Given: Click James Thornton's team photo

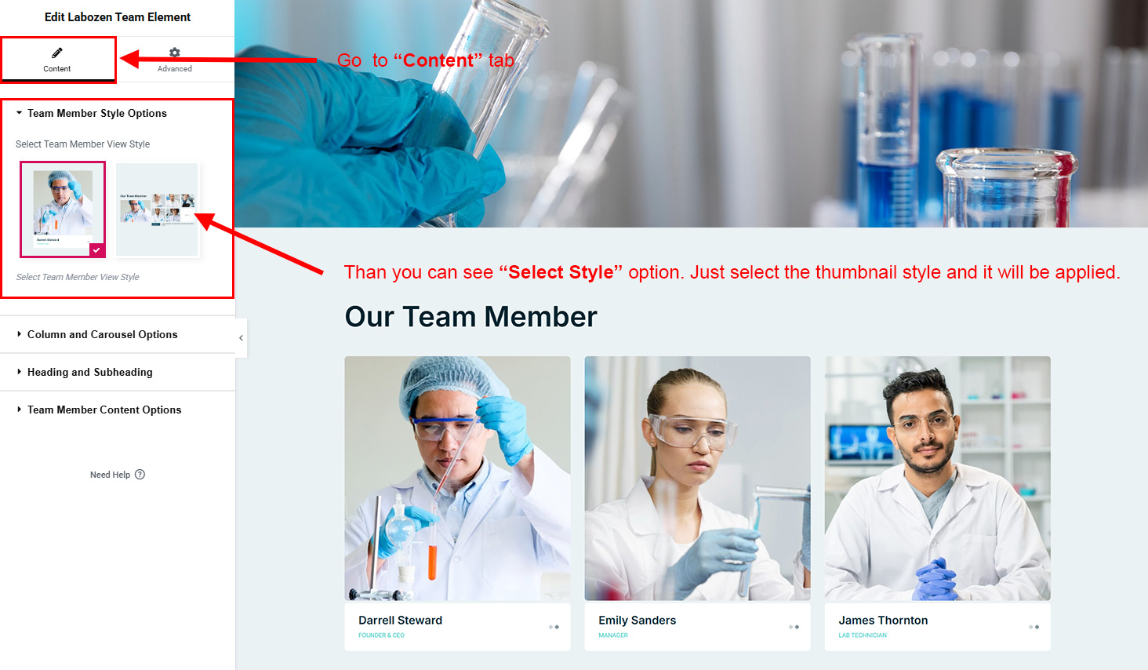Looking at the screenshot, I should click(x=937, y=479).
